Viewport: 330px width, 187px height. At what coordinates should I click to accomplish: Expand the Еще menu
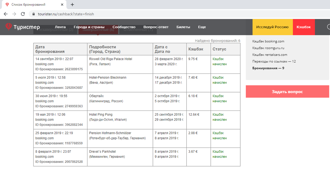point(202,27)
